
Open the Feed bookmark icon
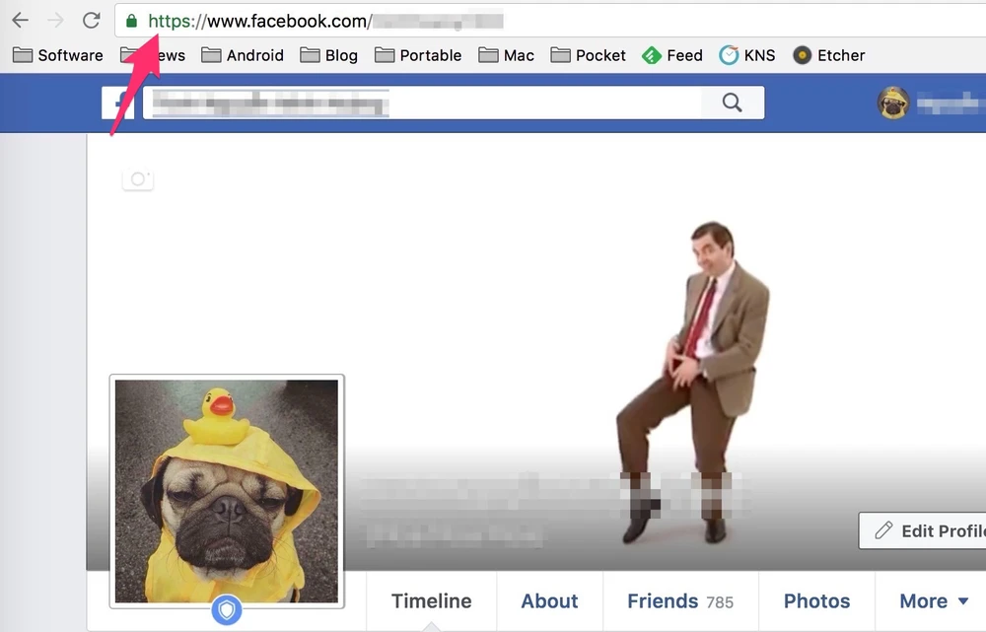[651, 55]
